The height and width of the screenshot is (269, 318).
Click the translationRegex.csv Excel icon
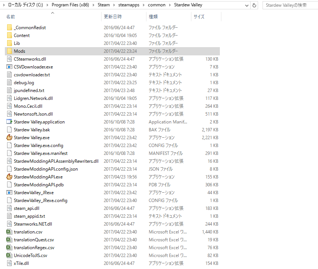tap(9, 248)
